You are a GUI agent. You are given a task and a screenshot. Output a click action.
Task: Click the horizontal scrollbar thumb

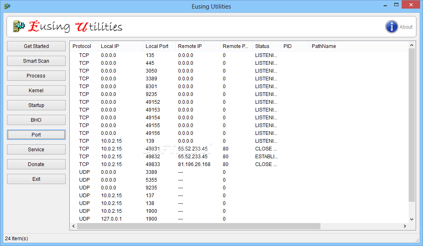coord(199,226)
